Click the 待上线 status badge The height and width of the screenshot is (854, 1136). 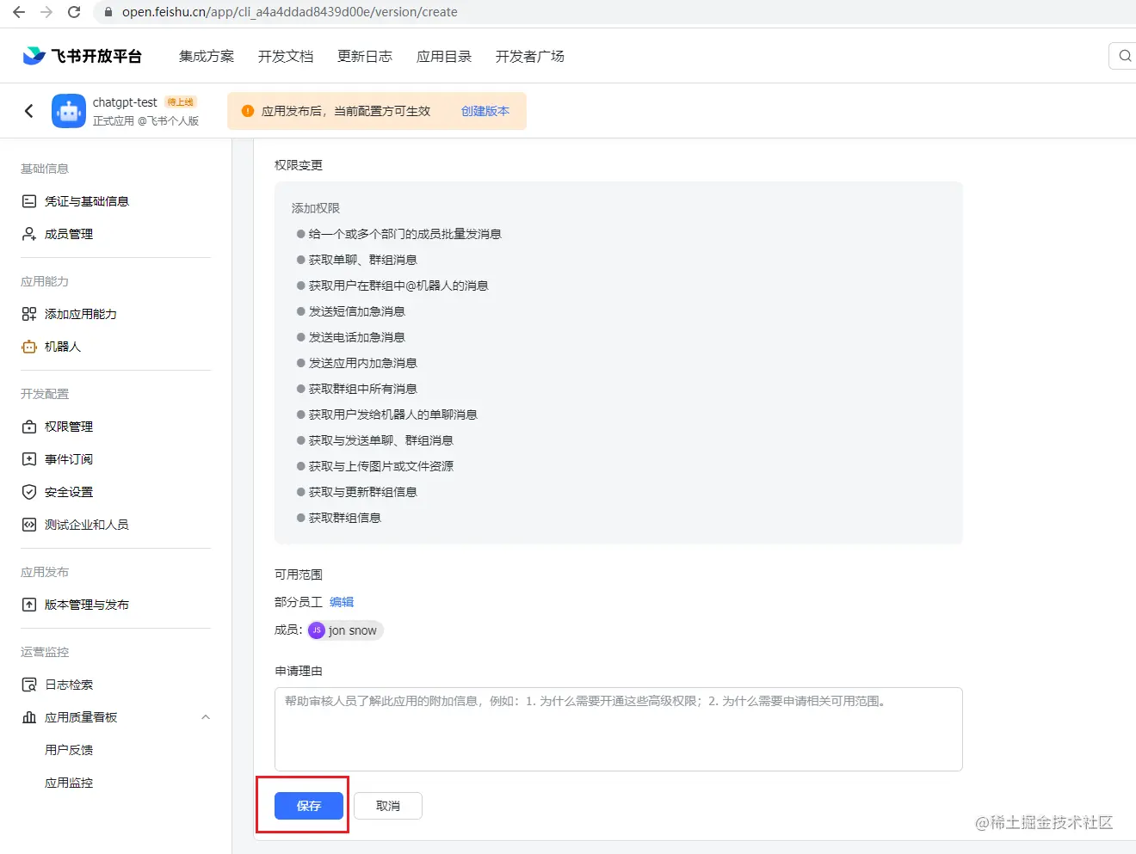click(181, 101)
